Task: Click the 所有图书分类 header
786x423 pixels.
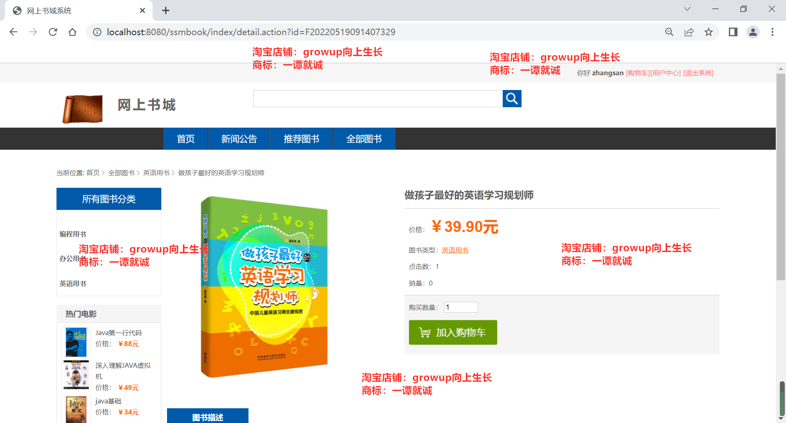Action: pyautogui.click(x=109, y=199)
